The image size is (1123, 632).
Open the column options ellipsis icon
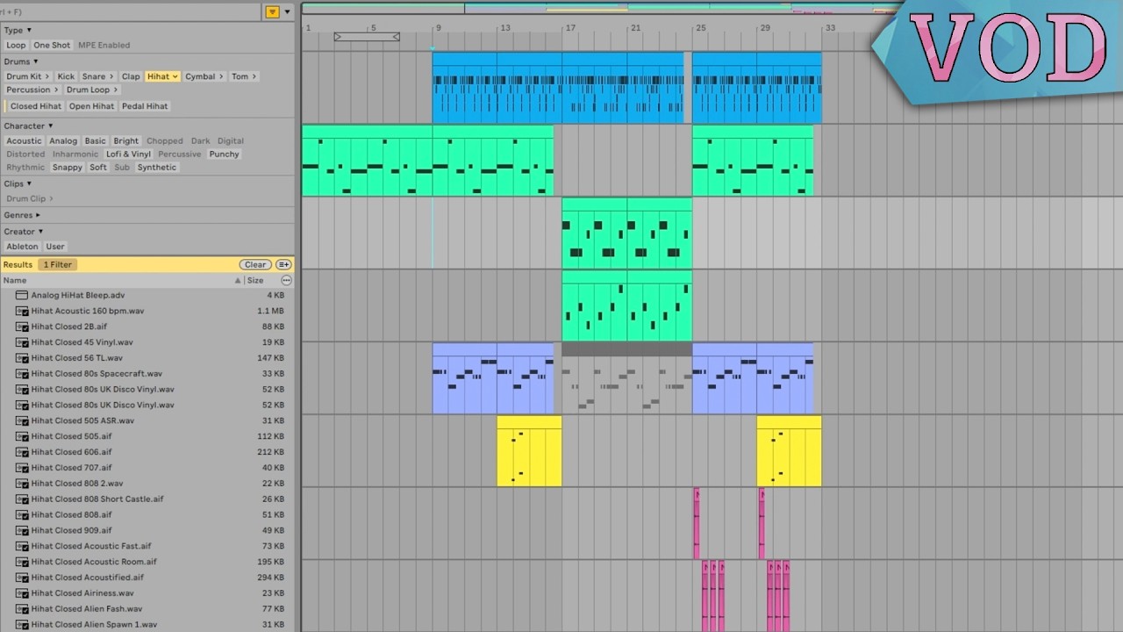click(286, 280)
